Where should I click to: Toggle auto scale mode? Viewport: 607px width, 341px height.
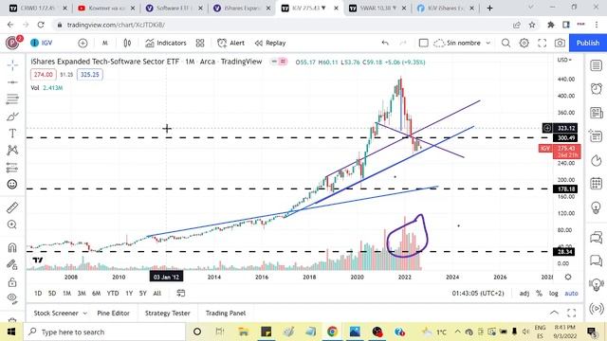click(x=571, y=294)
